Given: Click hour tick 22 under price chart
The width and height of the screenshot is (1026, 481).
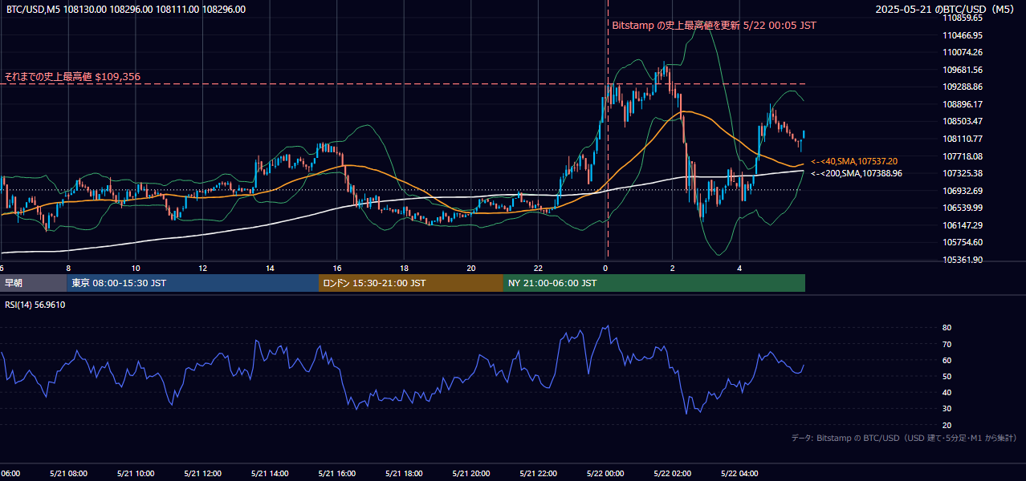Looking at the screenshot, I should point(538,269).
